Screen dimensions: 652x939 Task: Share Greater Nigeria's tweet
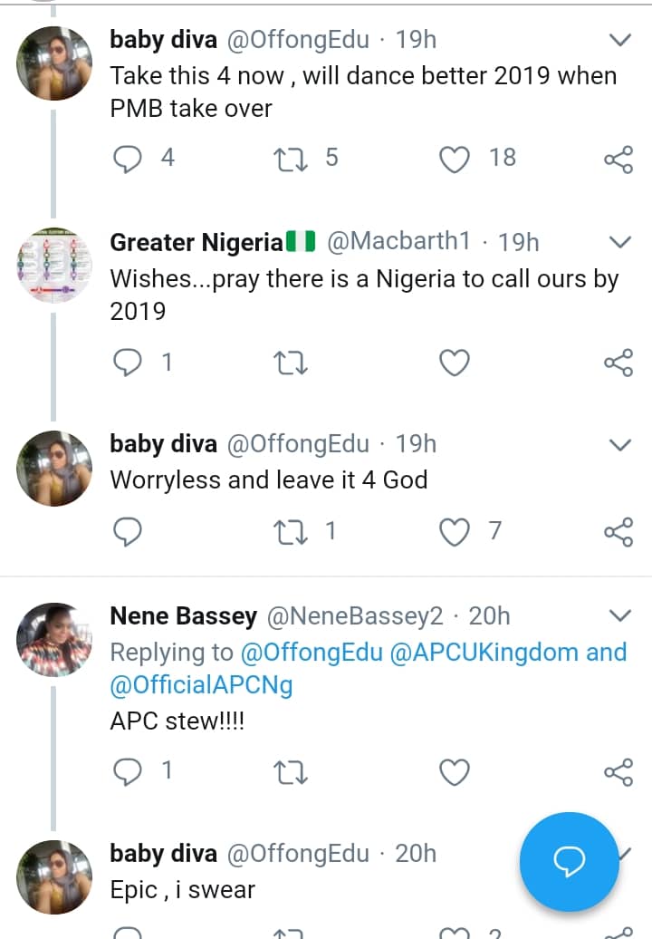point(618,363)
